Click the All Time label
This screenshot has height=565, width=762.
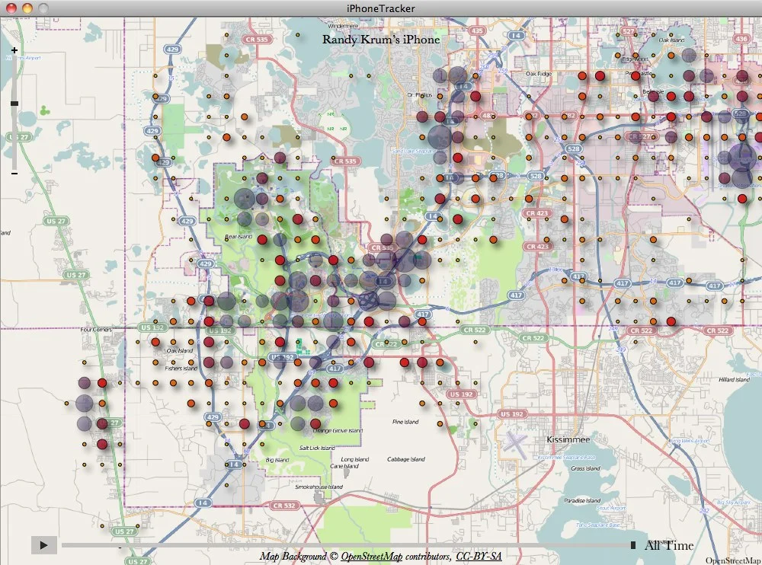(x=669, y=545)
